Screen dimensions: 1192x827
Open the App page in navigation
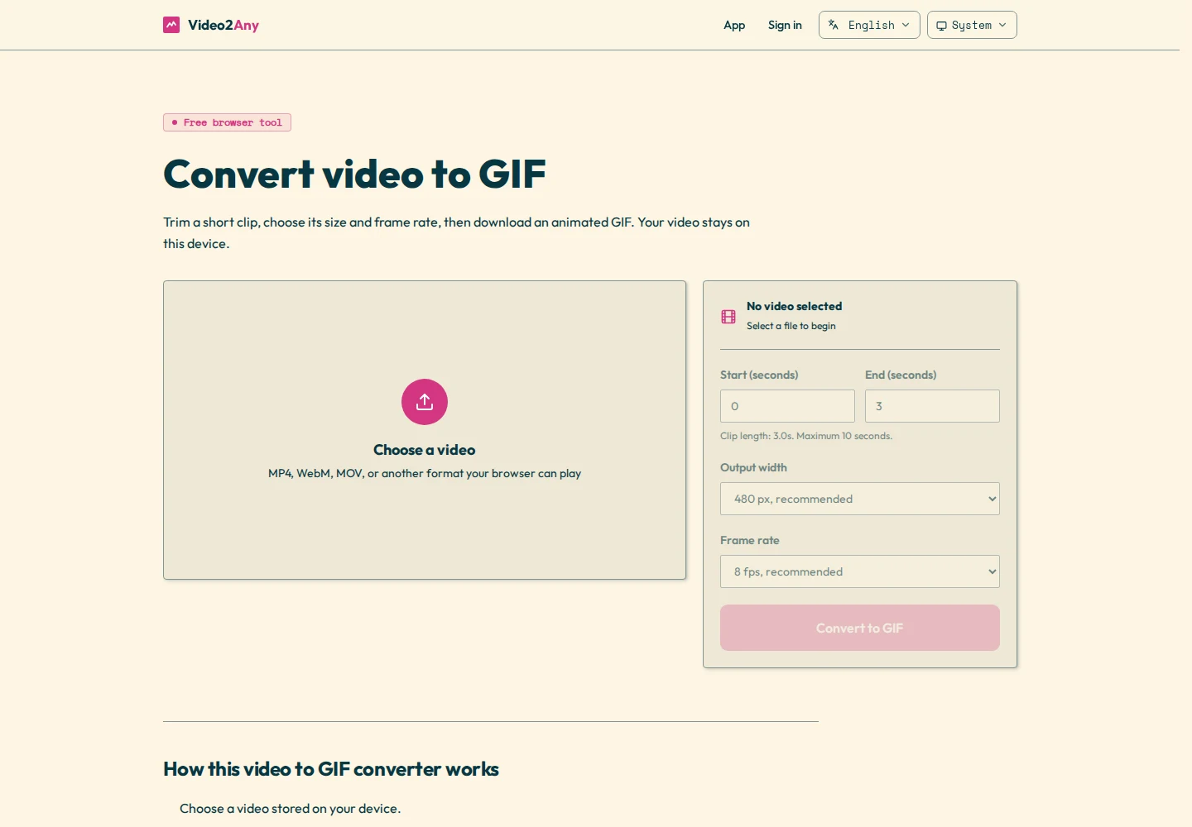pyautogui.click(x=734, y=25)
